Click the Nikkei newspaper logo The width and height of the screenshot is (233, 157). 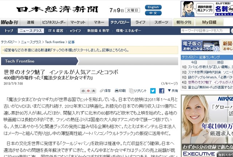(x=57, y=9)
